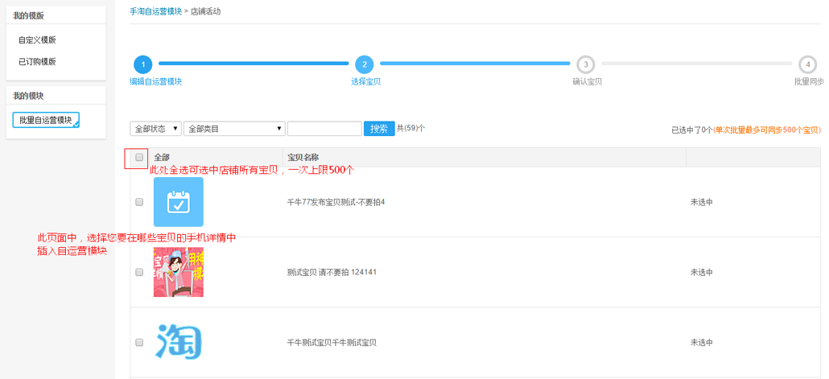Click the progress bar between steps 1 and 2
Image resolution: width=829 pixels, height=379 pixels.
253,63
